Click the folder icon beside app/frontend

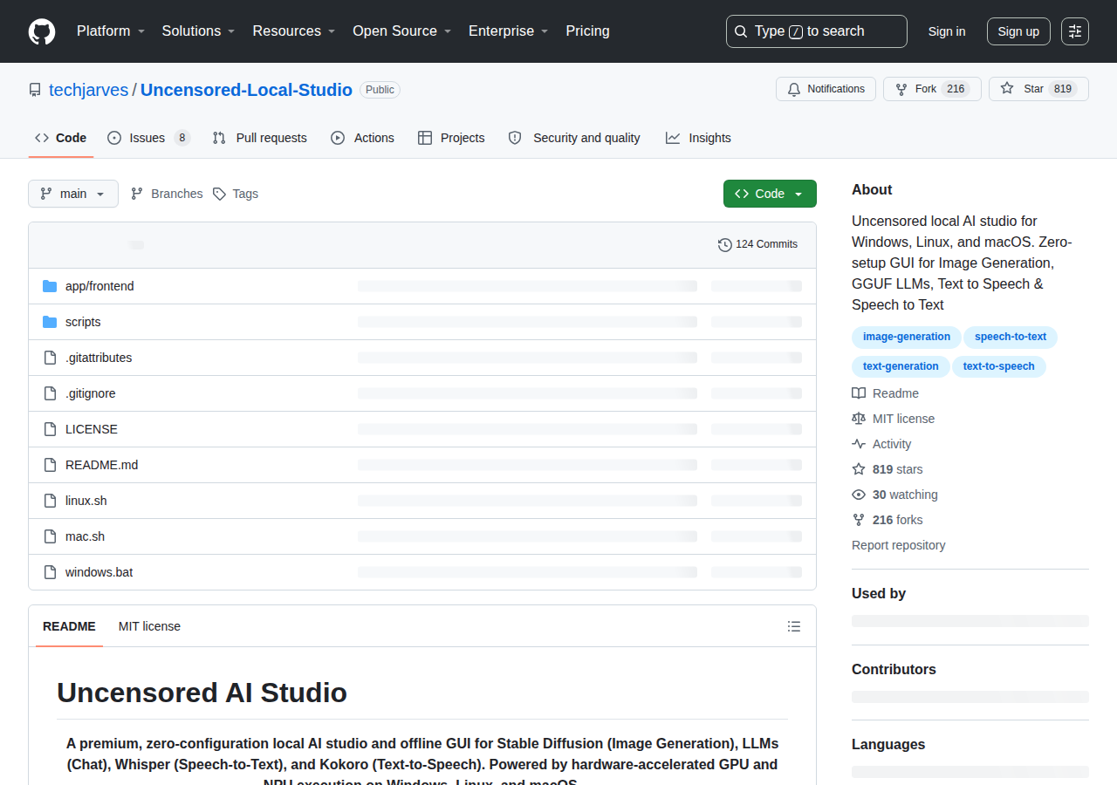tap(50, 286)
